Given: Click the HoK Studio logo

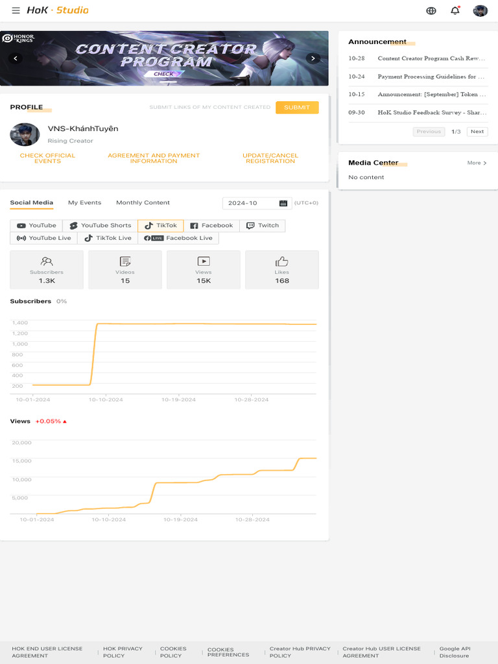Looking at the screenshot, I should (58, 10).
